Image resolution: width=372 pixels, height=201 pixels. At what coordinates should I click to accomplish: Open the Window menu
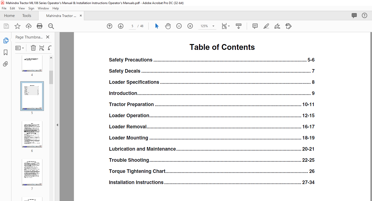43,8
